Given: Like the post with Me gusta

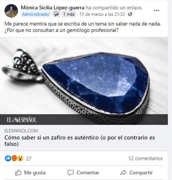Looking at the screenshot, I should point(30,172).
